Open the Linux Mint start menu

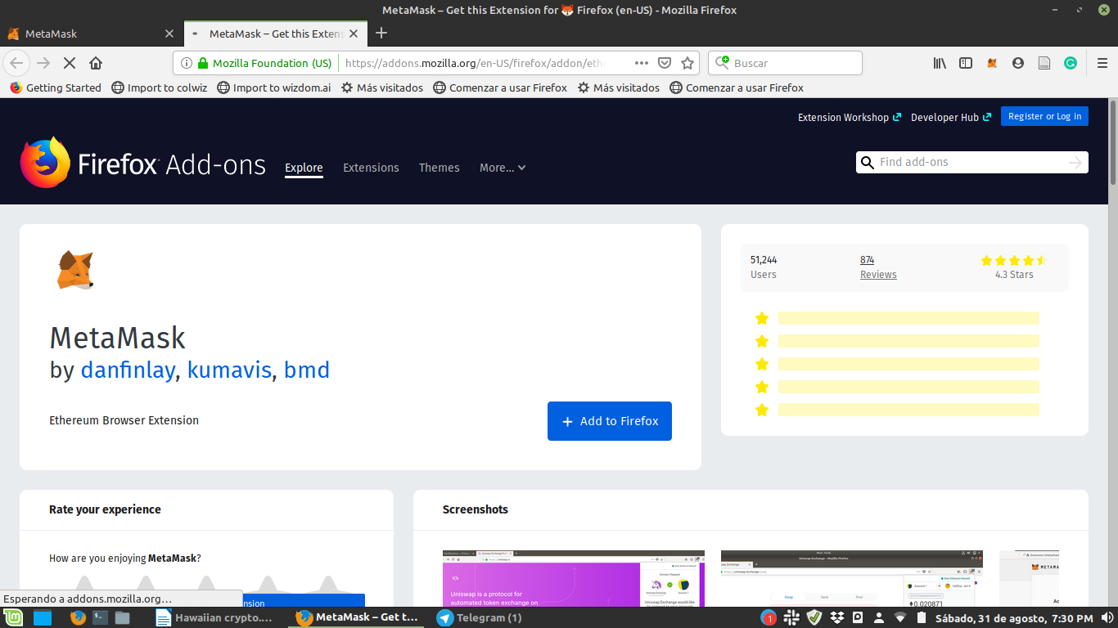14,617
